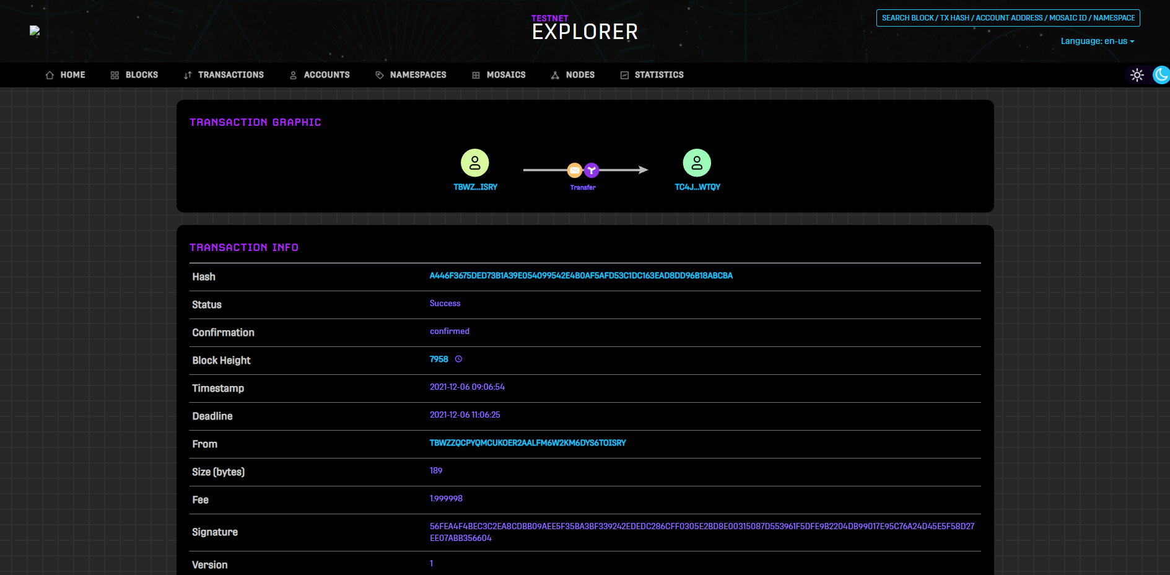1170x575 pixels.
Task: Click the size value 189
Action: pyautogui.click(x=436, y=471)
